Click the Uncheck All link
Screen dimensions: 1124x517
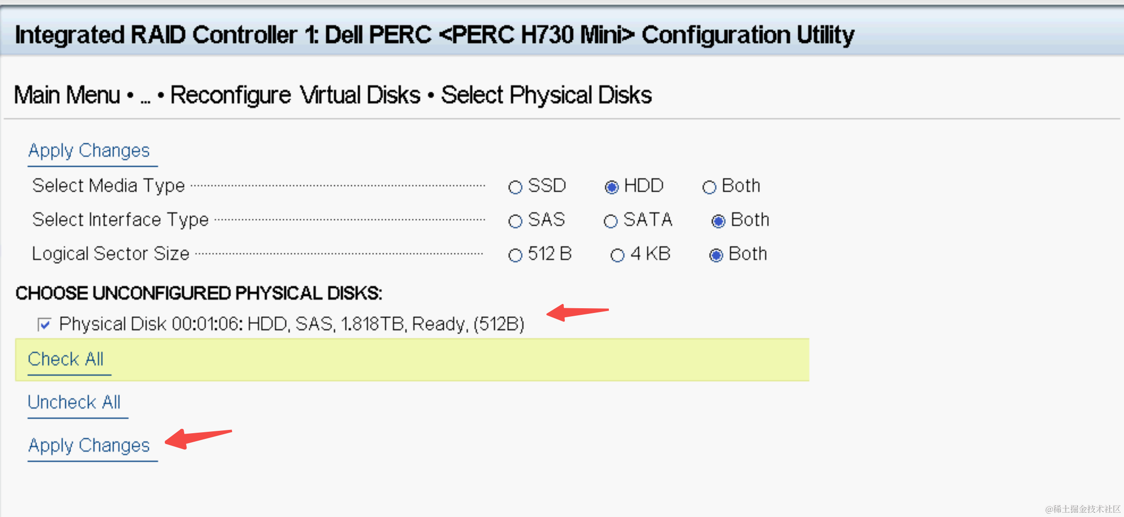click(x=74, y=402)
